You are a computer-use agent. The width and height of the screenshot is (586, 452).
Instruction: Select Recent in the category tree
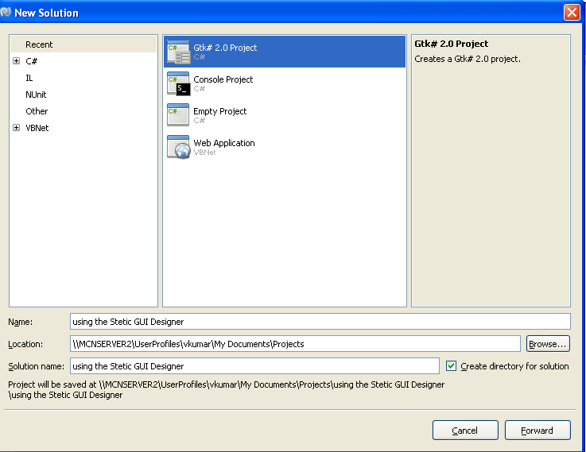(x=39, y=44)
